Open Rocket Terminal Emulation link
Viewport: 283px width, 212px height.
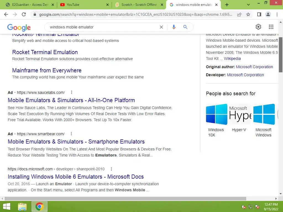coord(45,52)
